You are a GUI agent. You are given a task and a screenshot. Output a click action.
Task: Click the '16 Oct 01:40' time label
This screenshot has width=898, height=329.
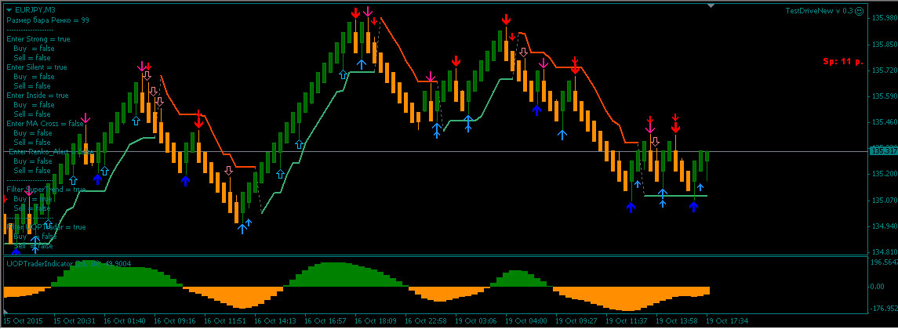(125, 321)
